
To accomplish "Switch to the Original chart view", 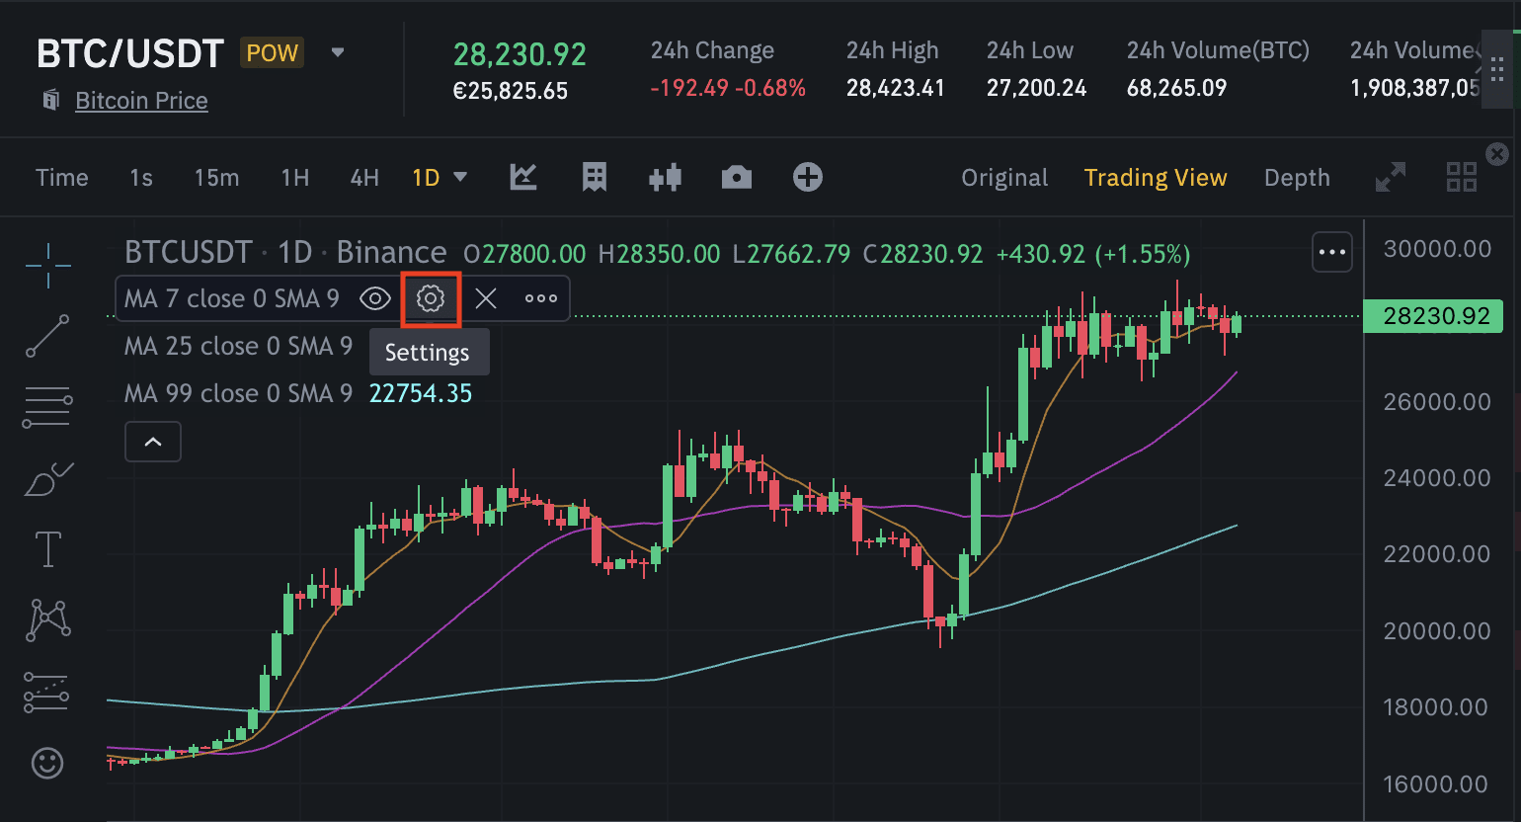I will click(x=1004, y=178).
